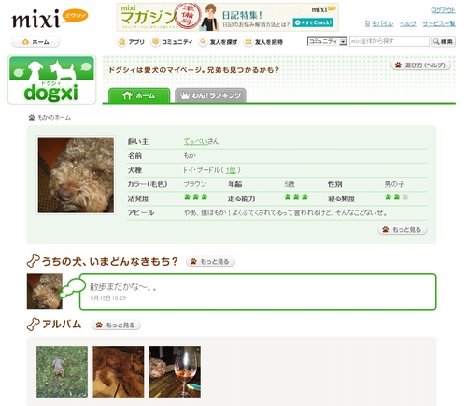Click もっと見る next to うちの犬、いまどんなきもち?
Viewport: 467px width, 406px height.
[210, 261]
